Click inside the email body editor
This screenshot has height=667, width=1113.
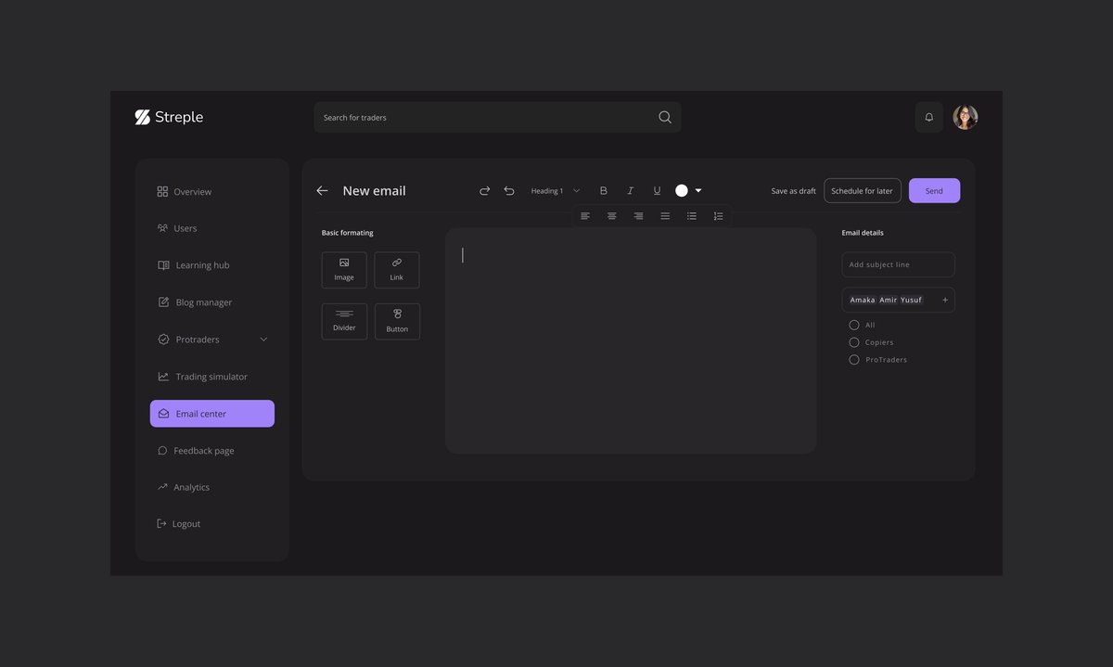click(631, 340)
